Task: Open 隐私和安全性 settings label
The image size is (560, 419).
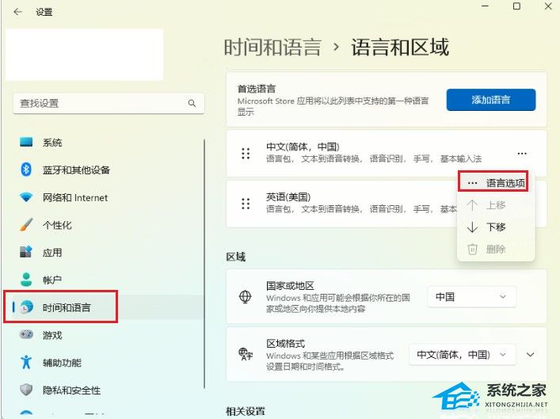Action: tap(71, 390)
